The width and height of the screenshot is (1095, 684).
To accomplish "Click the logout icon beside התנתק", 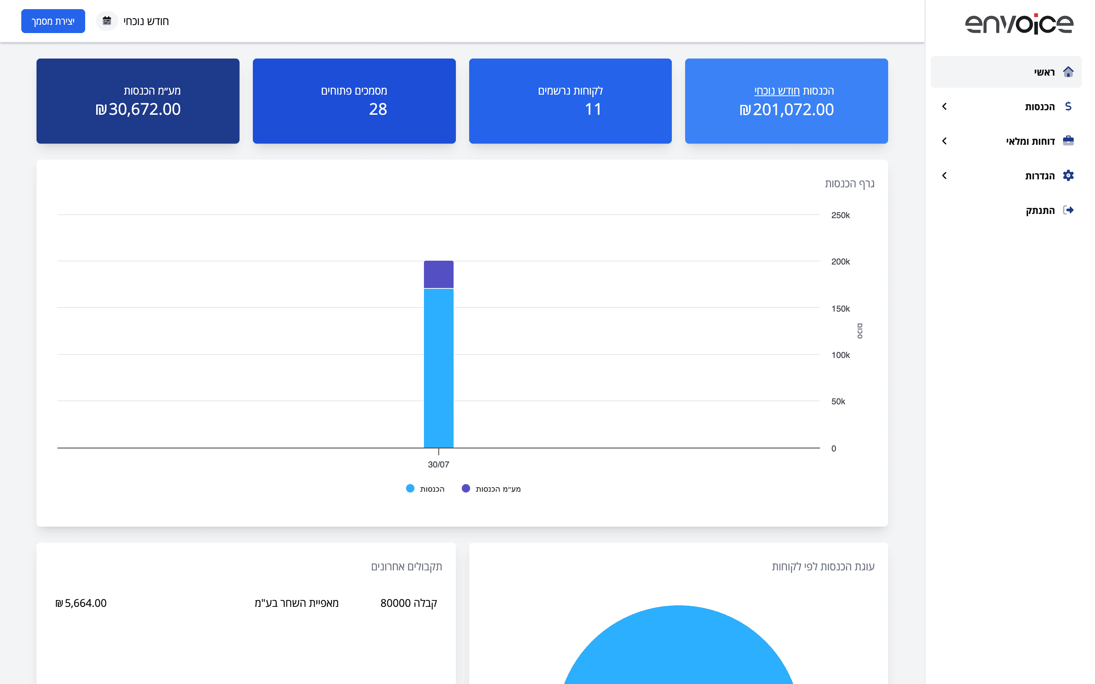I will 1068,210.
